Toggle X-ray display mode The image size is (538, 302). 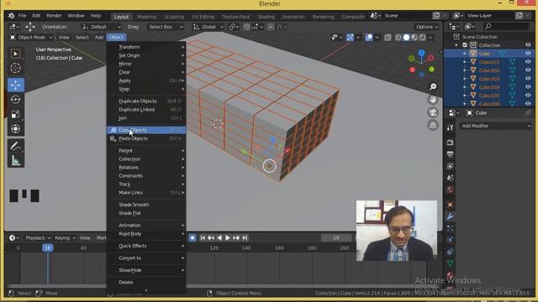point(388,37)
